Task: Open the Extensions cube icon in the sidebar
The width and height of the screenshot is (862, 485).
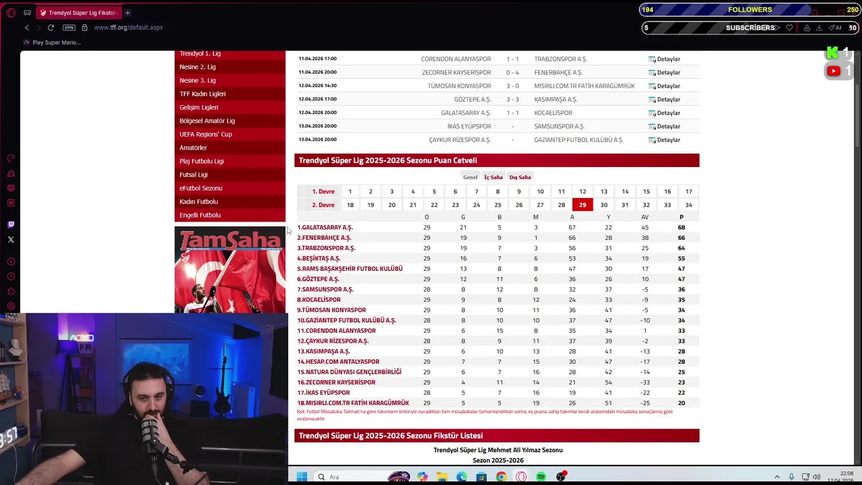Action: tap(11, 292)
